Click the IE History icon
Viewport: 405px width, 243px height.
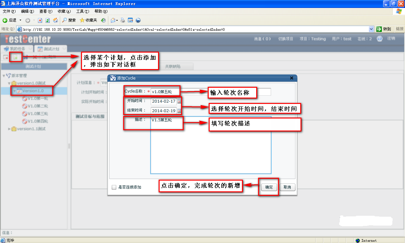pyautogui.click(x=103, y=20)
